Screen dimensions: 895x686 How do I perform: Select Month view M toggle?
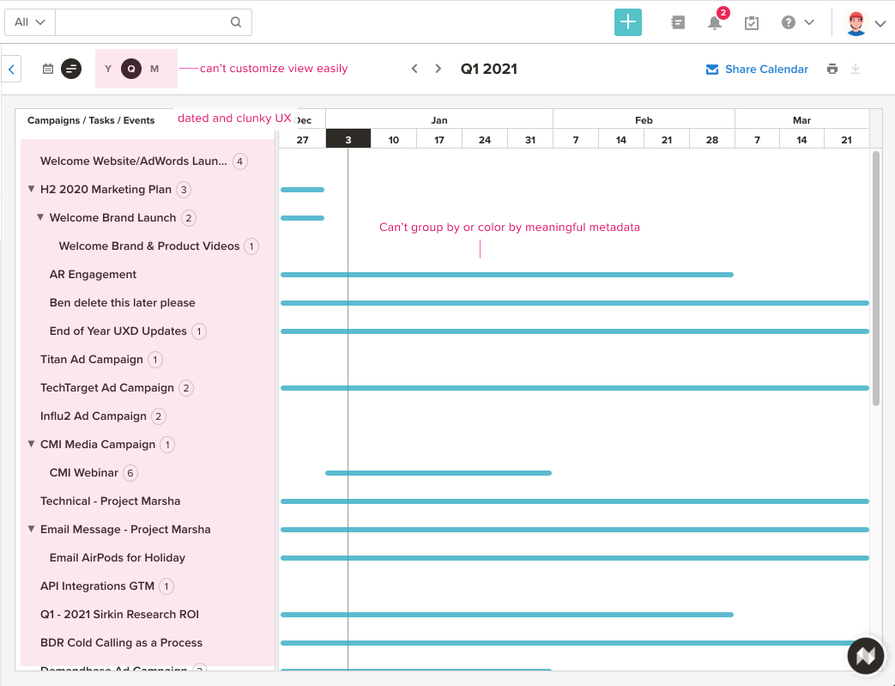[x=154, y=69]
